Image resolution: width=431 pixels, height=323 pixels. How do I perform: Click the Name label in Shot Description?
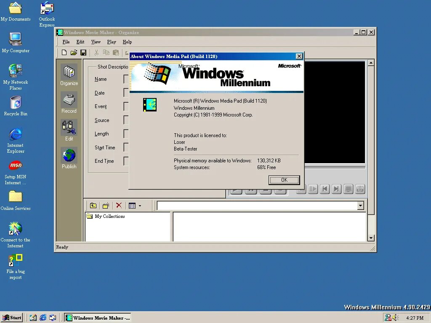(101, 79)
